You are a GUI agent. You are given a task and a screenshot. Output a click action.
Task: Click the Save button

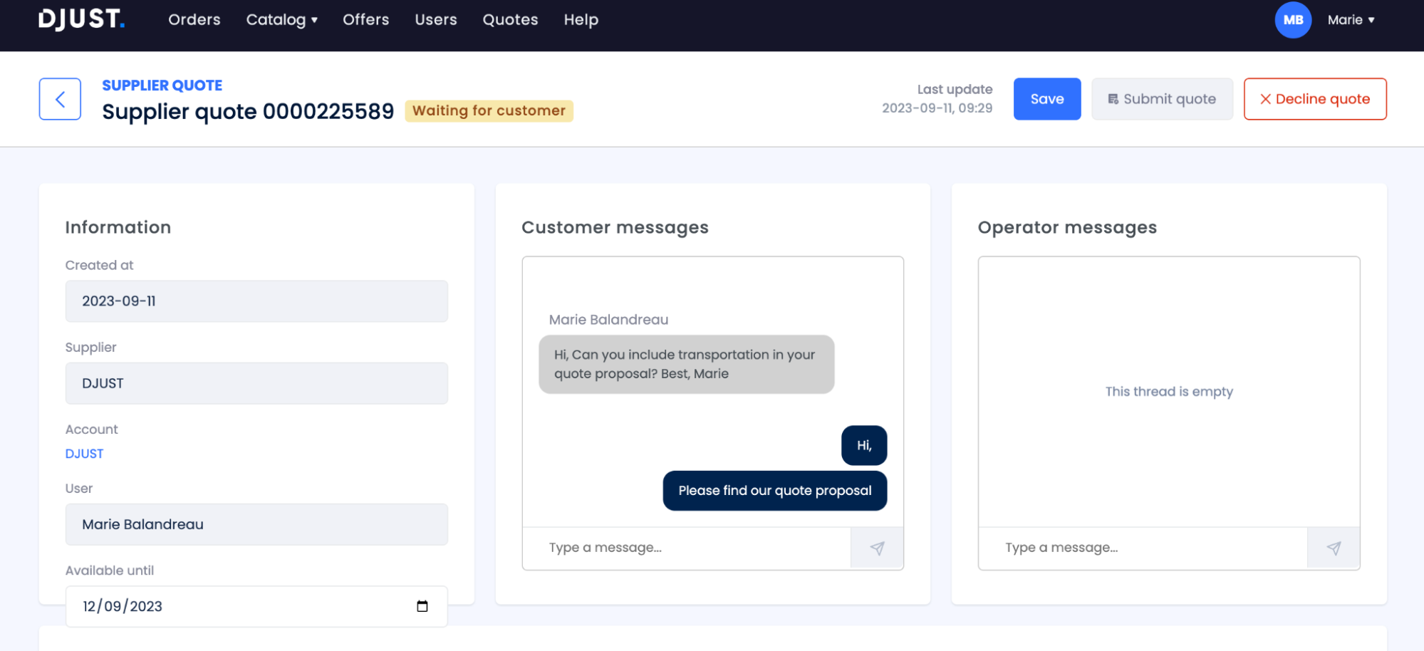1047,99
